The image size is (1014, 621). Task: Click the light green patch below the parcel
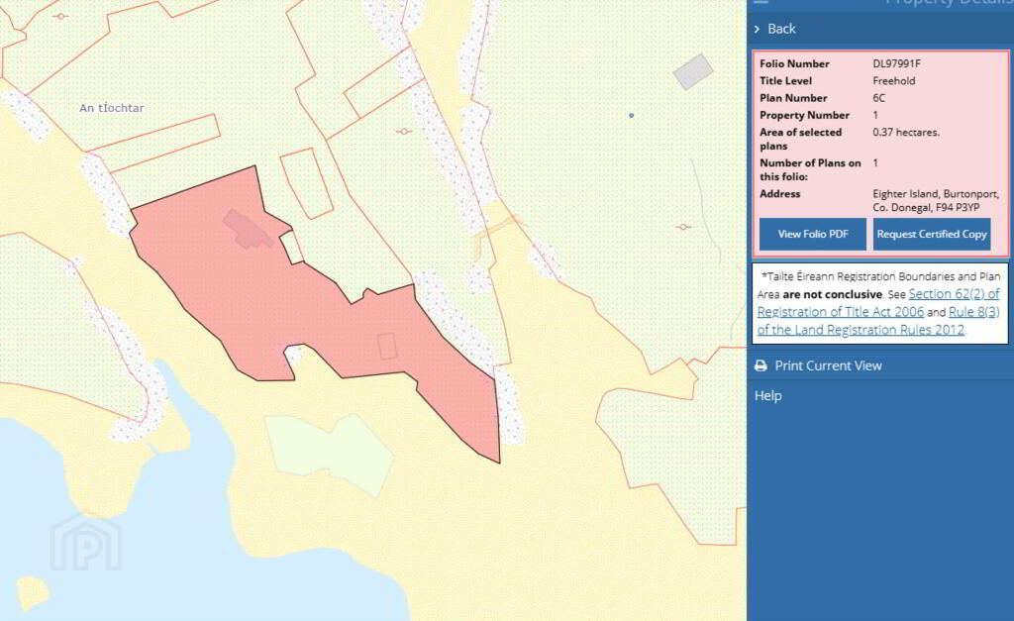click(330, 454)
